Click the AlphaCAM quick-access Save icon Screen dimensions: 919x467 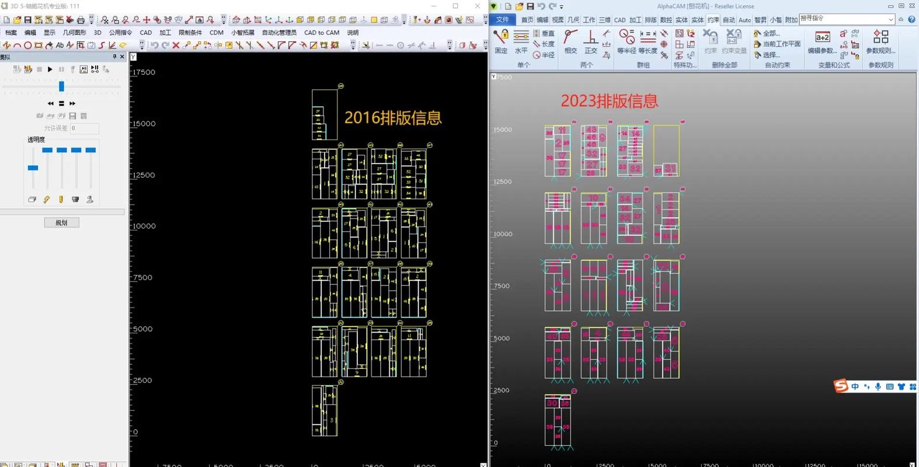(x=530, y=6)
